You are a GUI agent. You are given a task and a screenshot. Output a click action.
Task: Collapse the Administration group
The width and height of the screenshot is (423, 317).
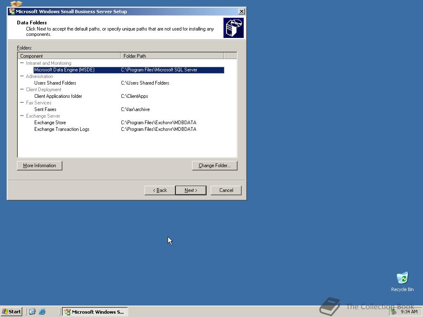coord(22,76)
